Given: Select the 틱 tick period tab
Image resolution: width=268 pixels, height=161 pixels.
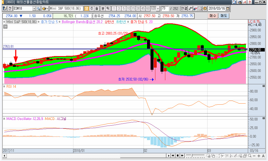Looking at the screenshot, I should (108, 8).
